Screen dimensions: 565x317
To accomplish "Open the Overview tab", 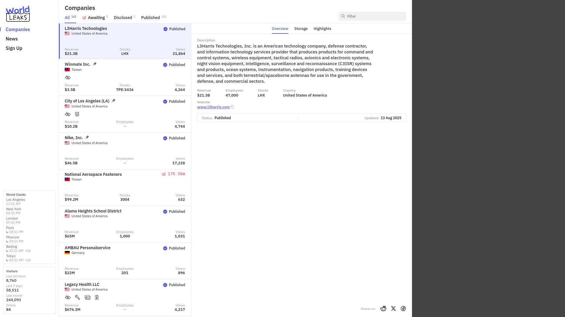I will click(x=280, y=29).
